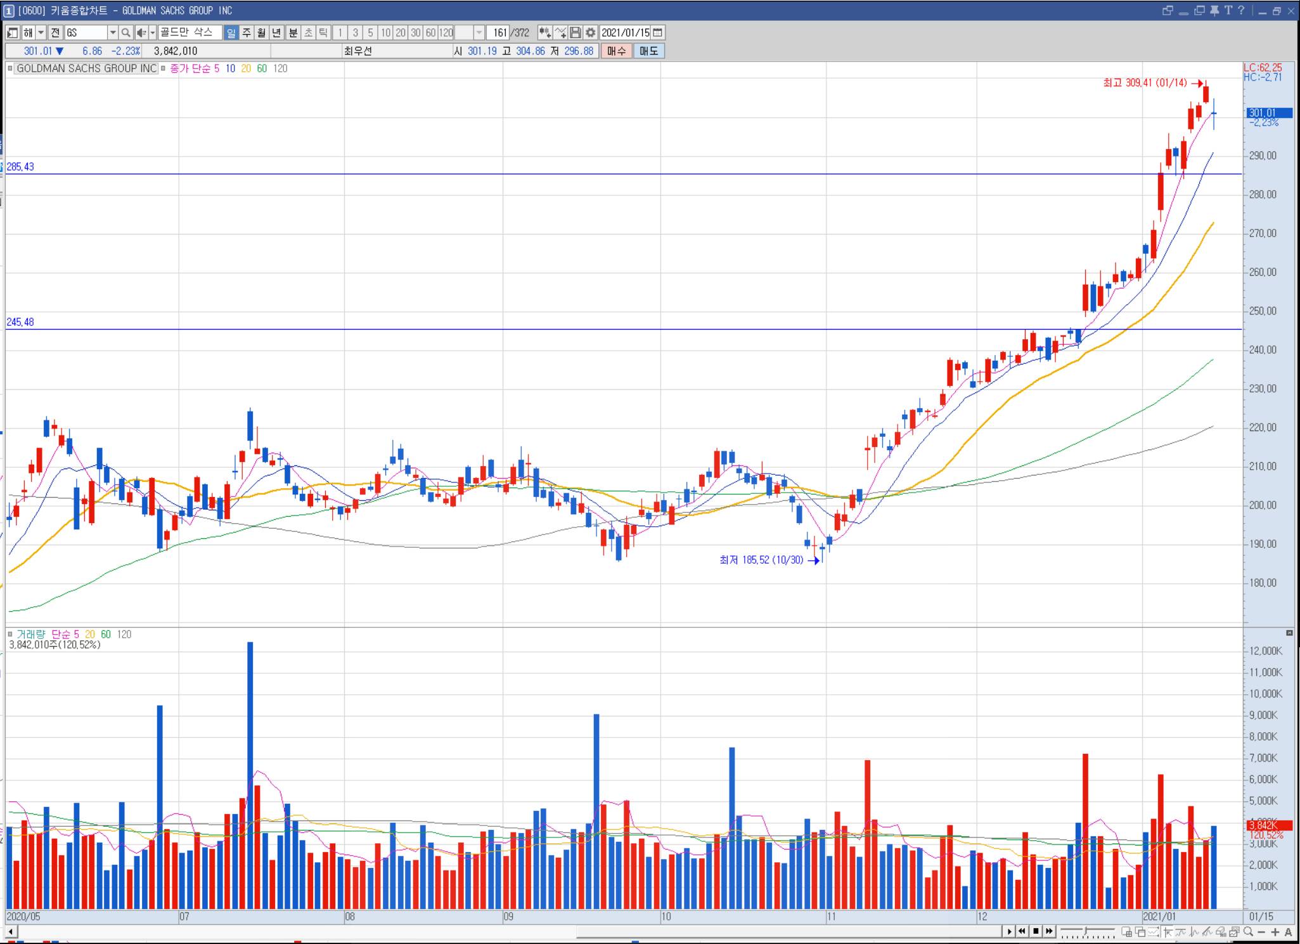Image resolution: width=1300 pixels, height=944 pixels.
Task: Click the stock search magnifier icon
Action: click(125, 32)
